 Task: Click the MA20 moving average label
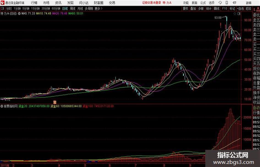click(60, 13)
